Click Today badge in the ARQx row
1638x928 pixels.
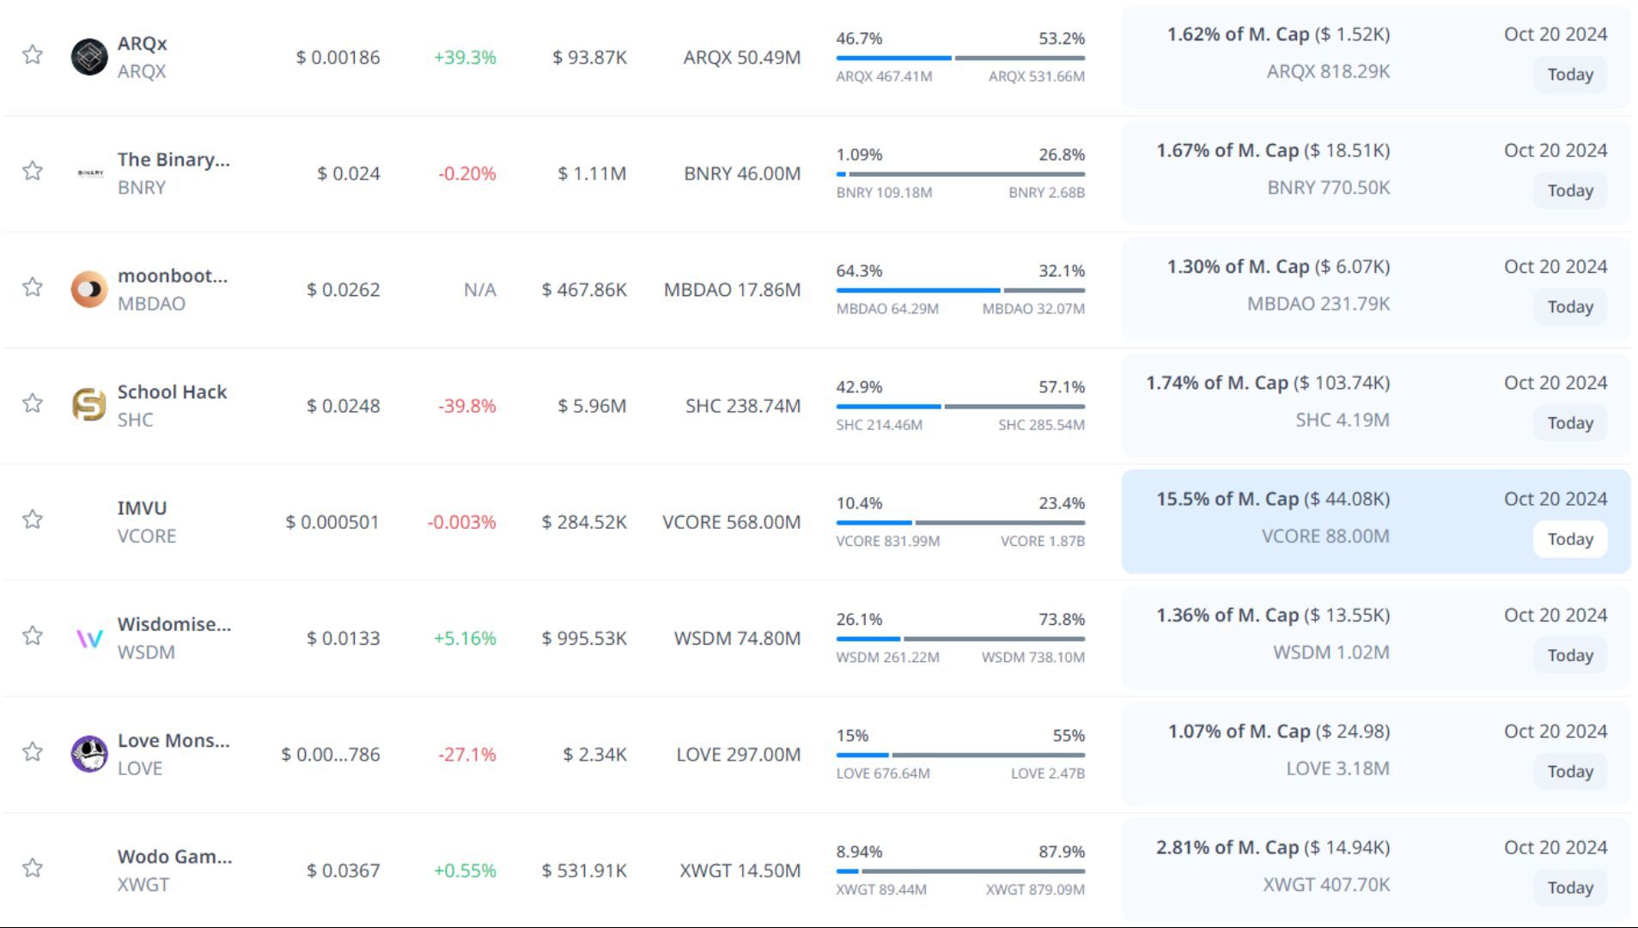(x=1569, y=75)
